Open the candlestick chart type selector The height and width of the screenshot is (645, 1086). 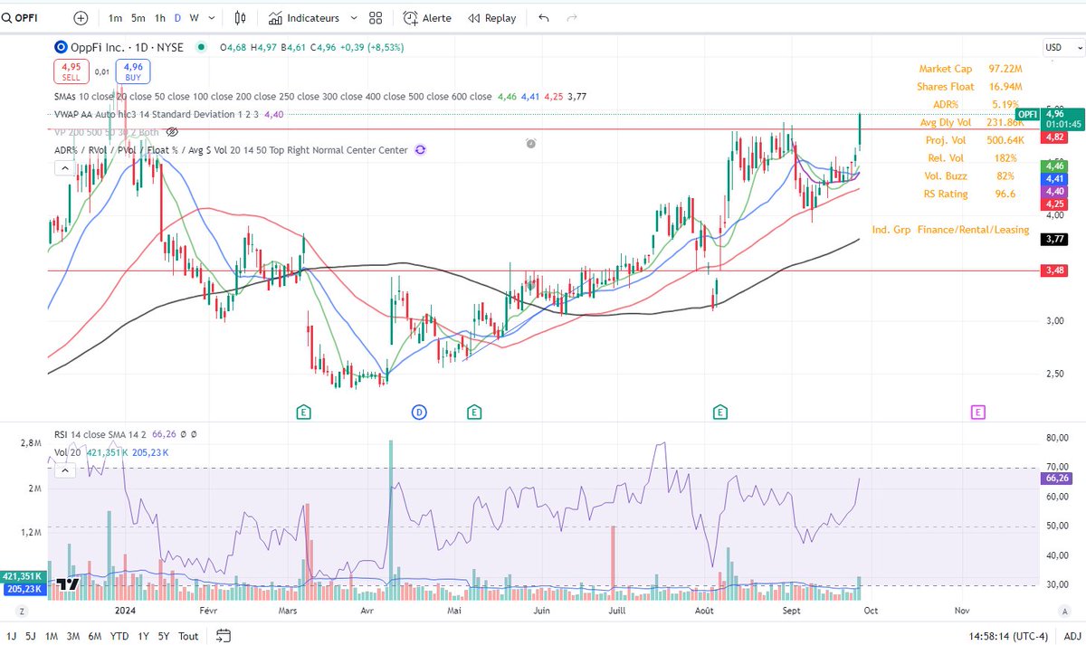pyautogui.click(x=240, y=18)
